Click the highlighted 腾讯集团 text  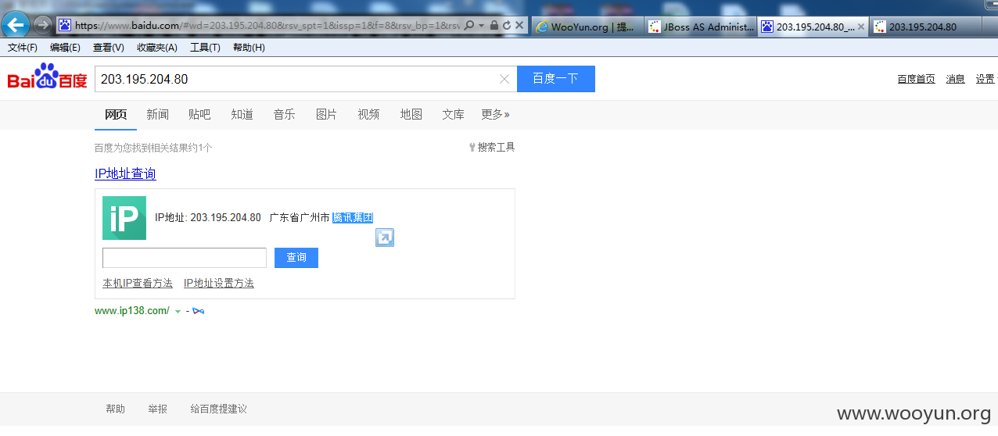[352, 217]
